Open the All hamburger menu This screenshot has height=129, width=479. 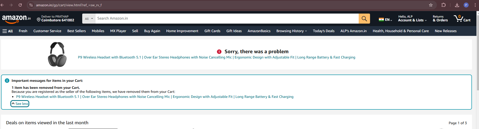(x=8, y=31)
